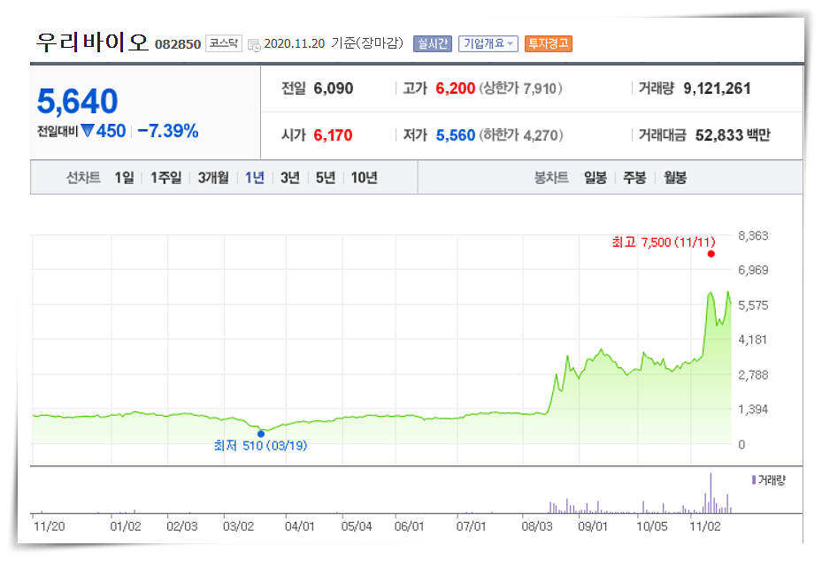The width and height of the screenshot is (822, 561).
Task: Switch chart to 3년 period
Action: tap(290, 178)
